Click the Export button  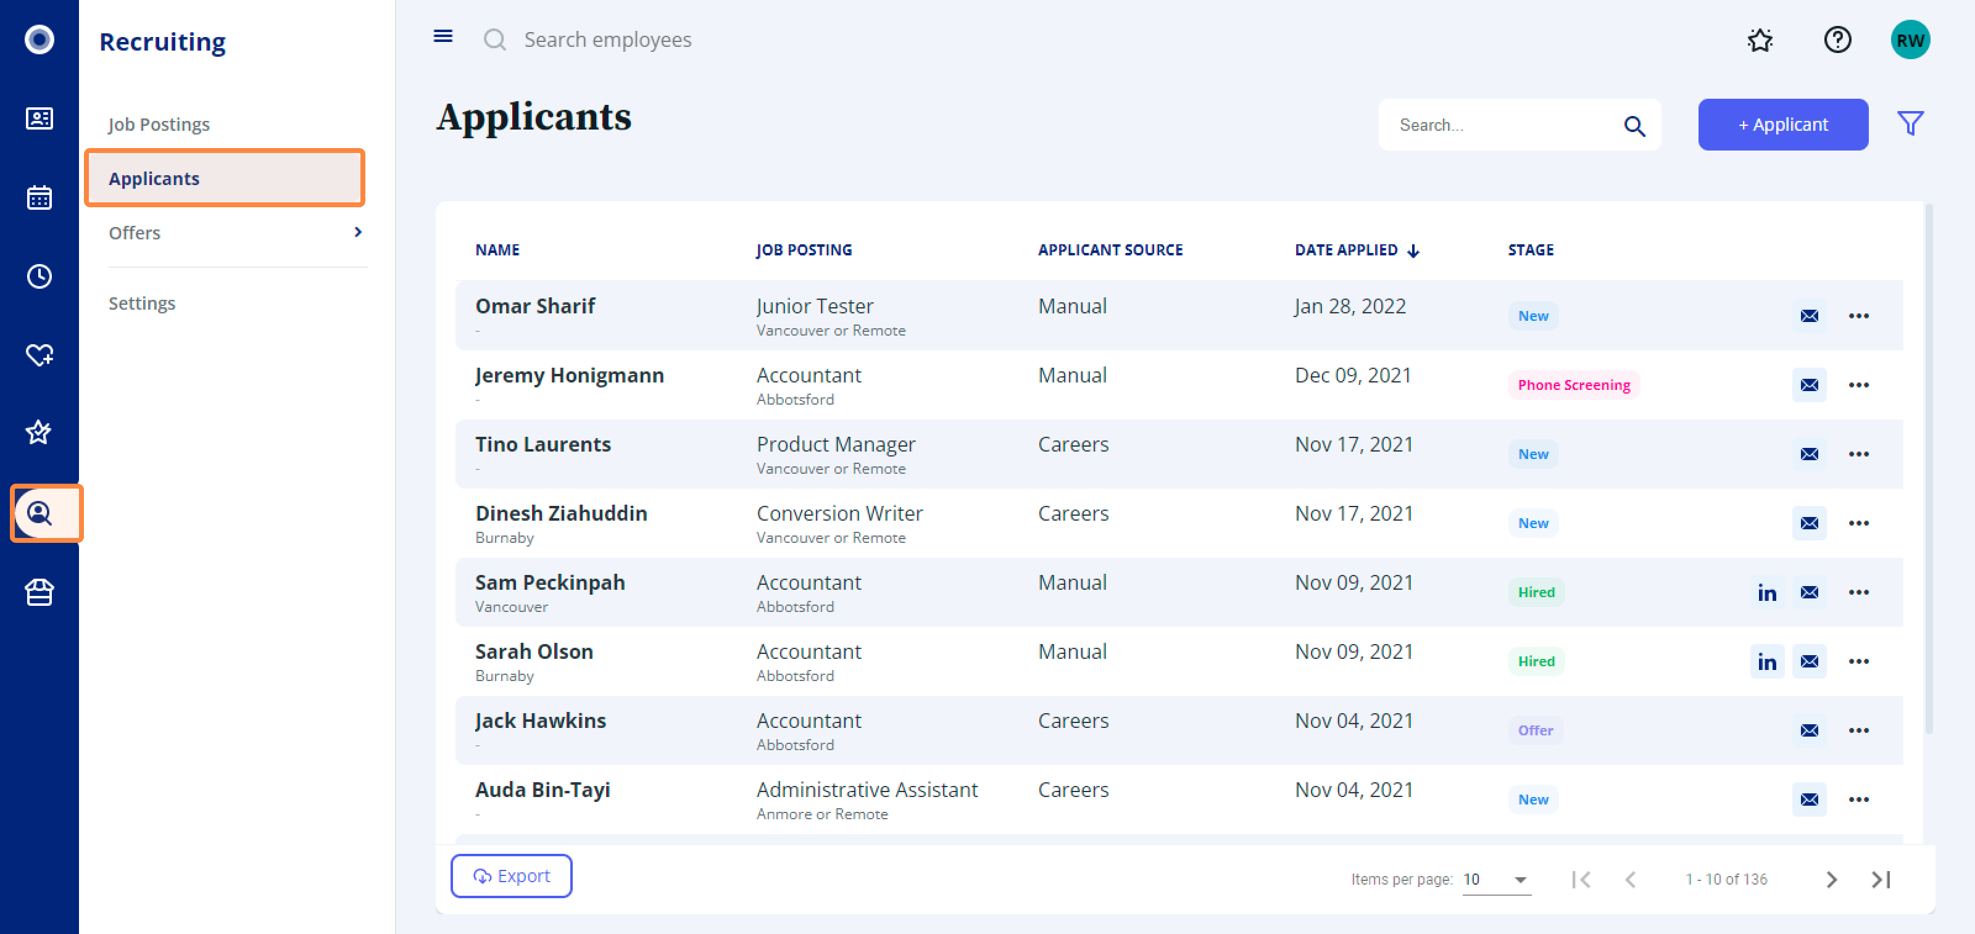click(x=512, y=876)
